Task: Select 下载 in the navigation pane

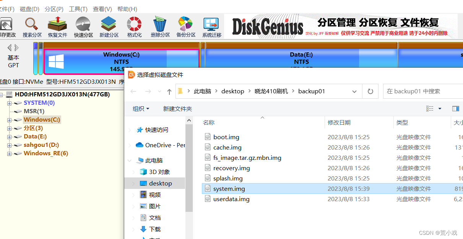Action: point(155,229)
